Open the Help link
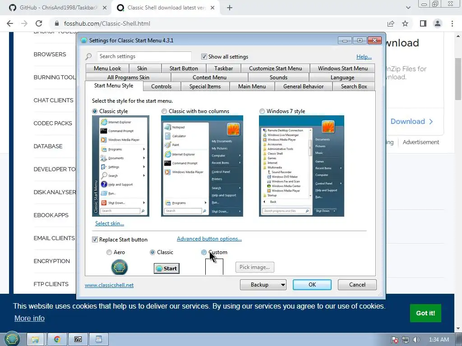This screenshot has width=462, height=346. [x=364, y=57]
